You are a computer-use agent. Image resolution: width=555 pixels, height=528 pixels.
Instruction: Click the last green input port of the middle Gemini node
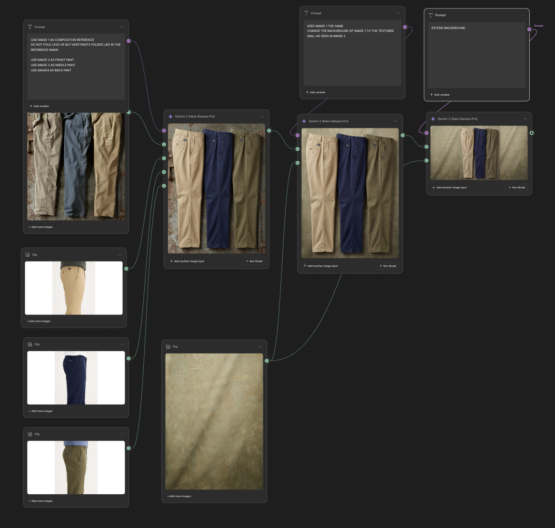click(297, 163)
